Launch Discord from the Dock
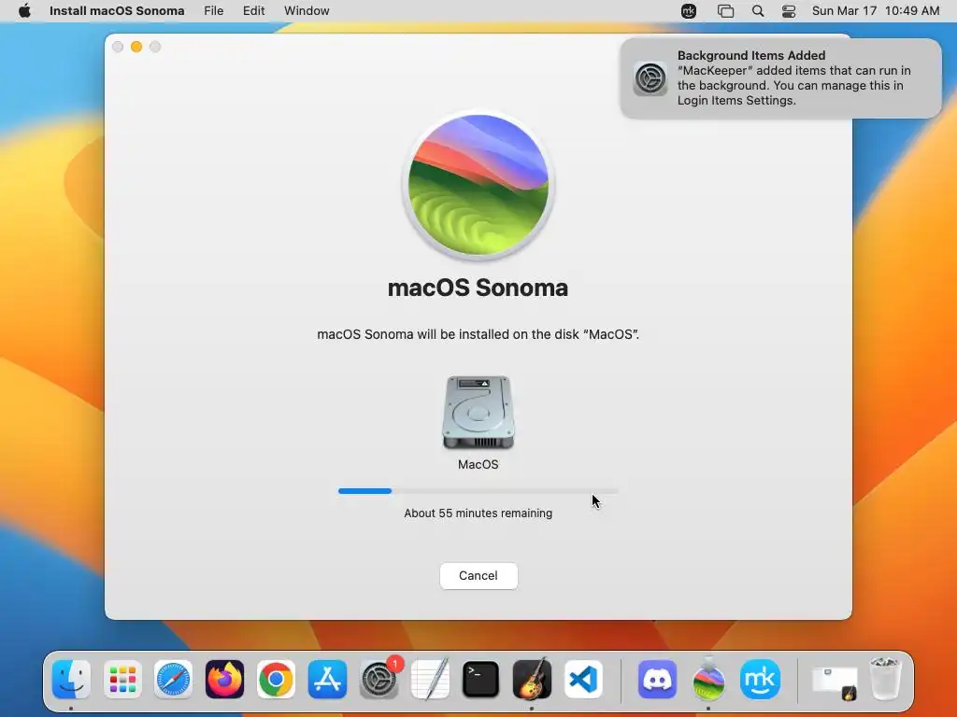957x717 pixels. point(657,680)
